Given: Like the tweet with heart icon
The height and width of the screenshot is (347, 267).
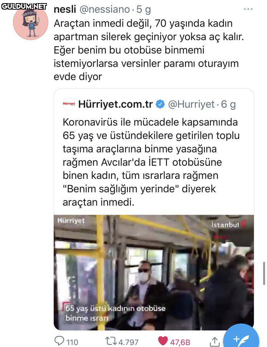Looking at the screenshot, I should (x=163, y=341).
